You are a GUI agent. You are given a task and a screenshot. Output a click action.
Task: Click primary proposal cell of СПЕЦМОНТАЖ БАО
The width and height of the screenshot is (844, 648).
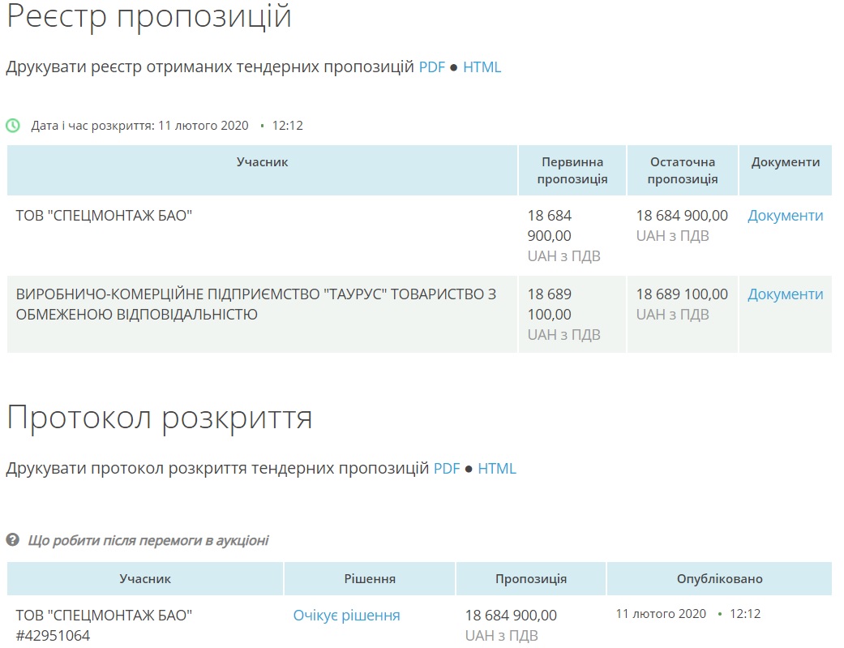coord(572,235)
